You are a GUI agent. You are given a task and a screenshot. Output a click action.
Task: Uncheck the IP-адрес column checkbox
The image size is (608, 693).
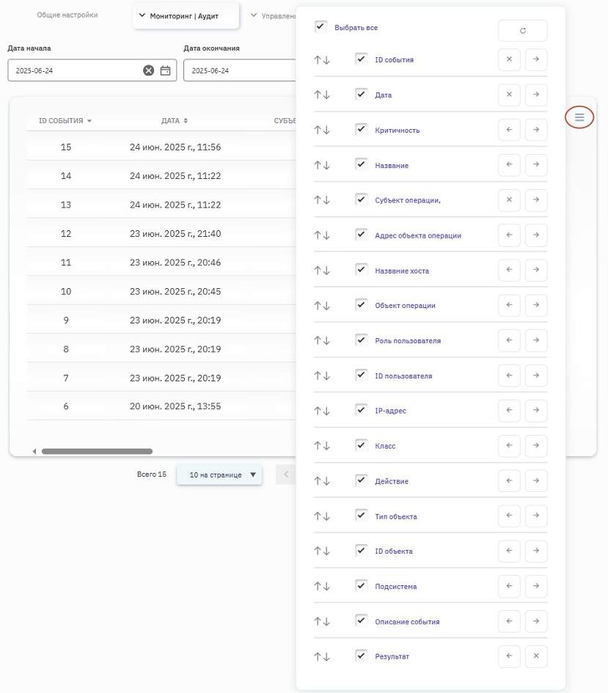pyautogui.click(x=361, y=410)
